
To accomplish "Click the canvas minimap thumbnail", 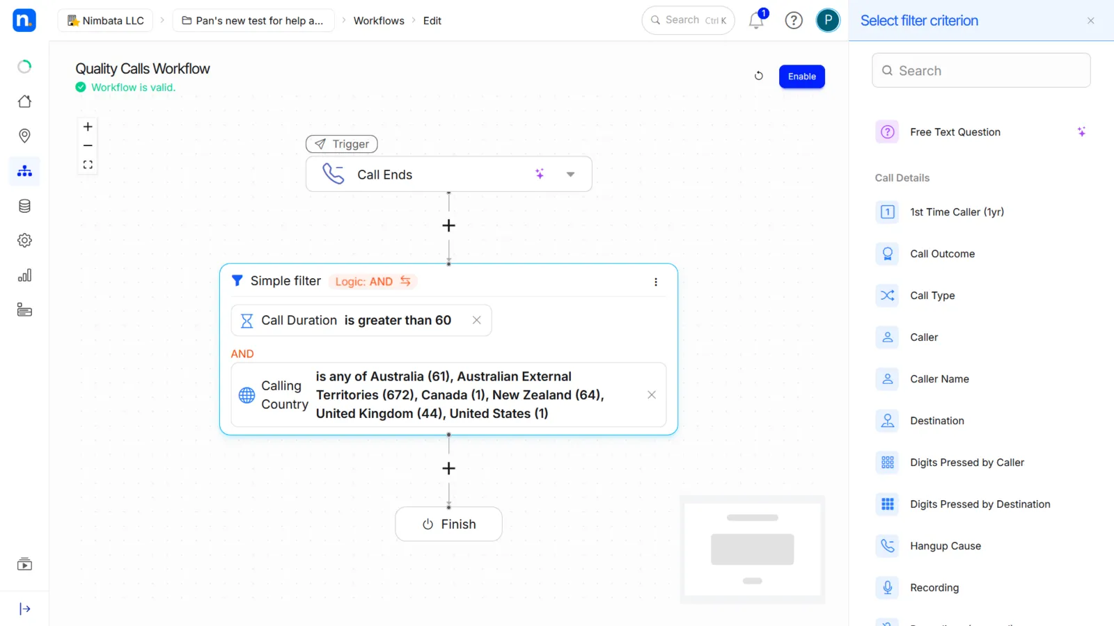I will pyautogui.click(x=753, y=549).
